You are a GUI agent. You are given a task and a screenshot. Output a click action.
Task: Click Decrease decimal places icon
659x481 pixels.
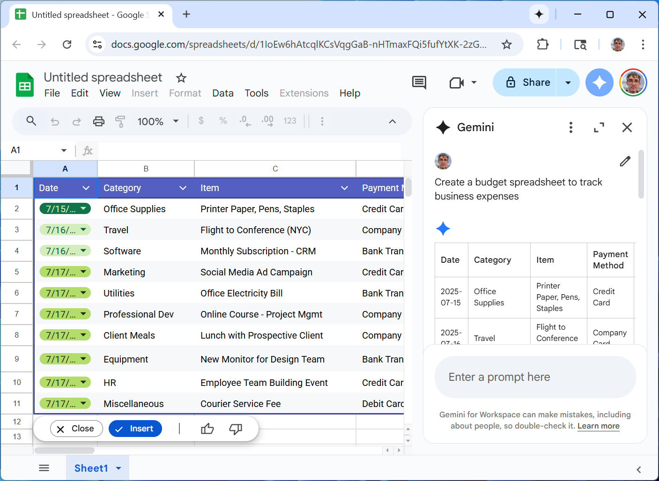tap(245, 121)
